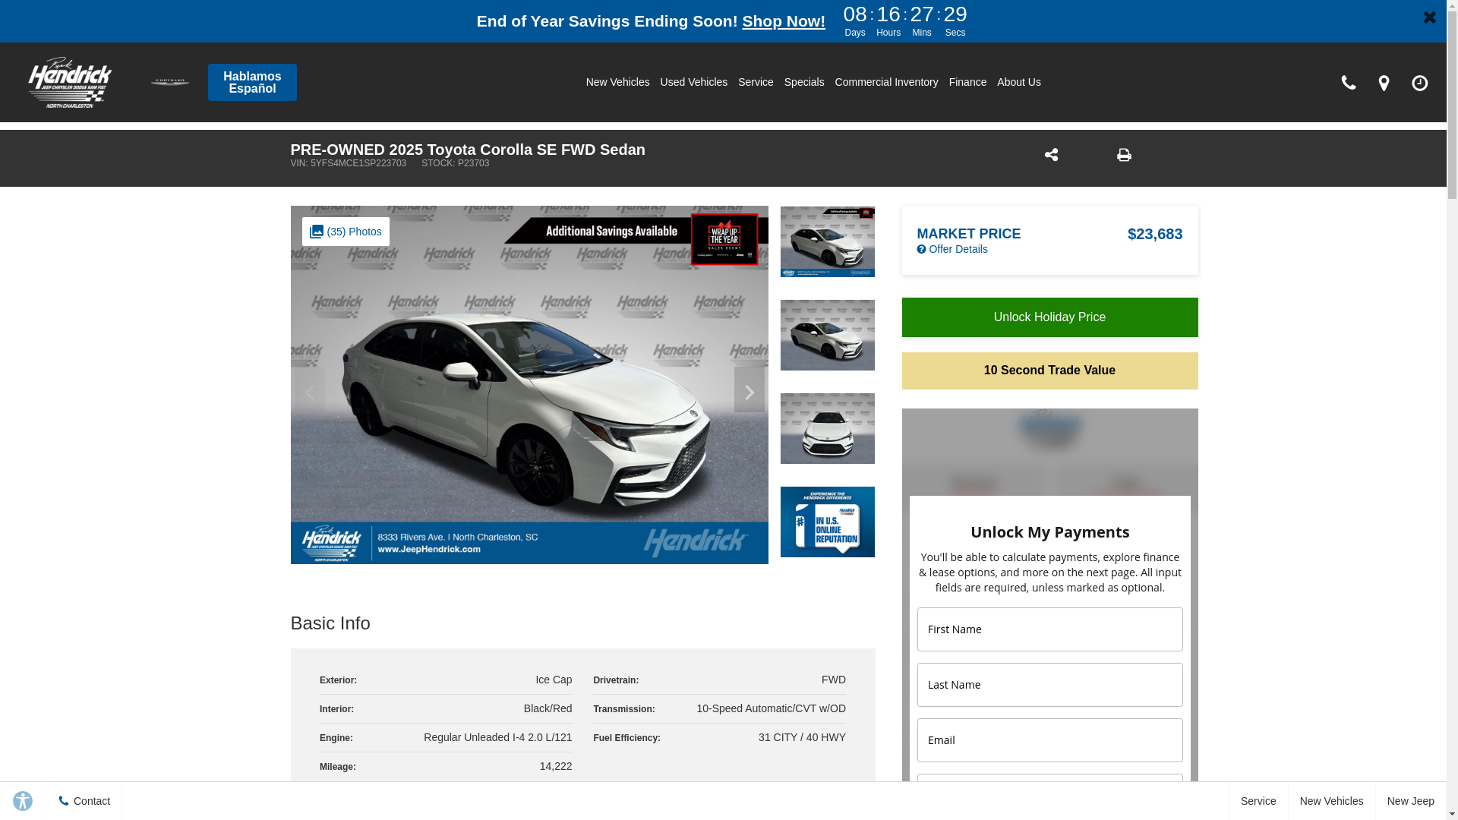Screen dimensions: 1458x820
Task: Open New Vehicles tab in bottom bar
Action: (x=1332, y=801)
